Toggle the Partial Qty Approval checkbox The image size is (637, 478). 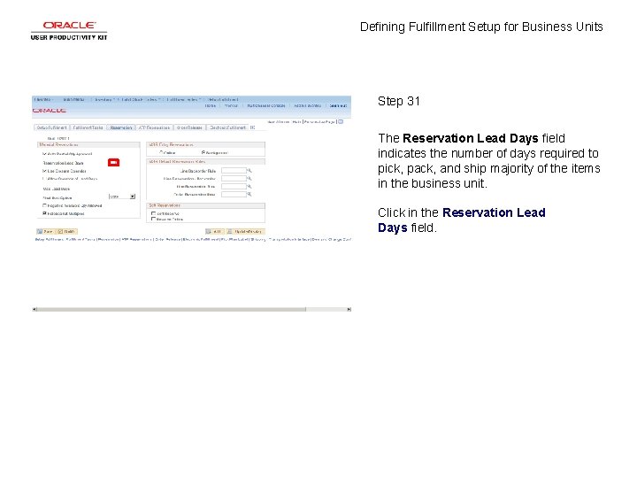point(44,154)
